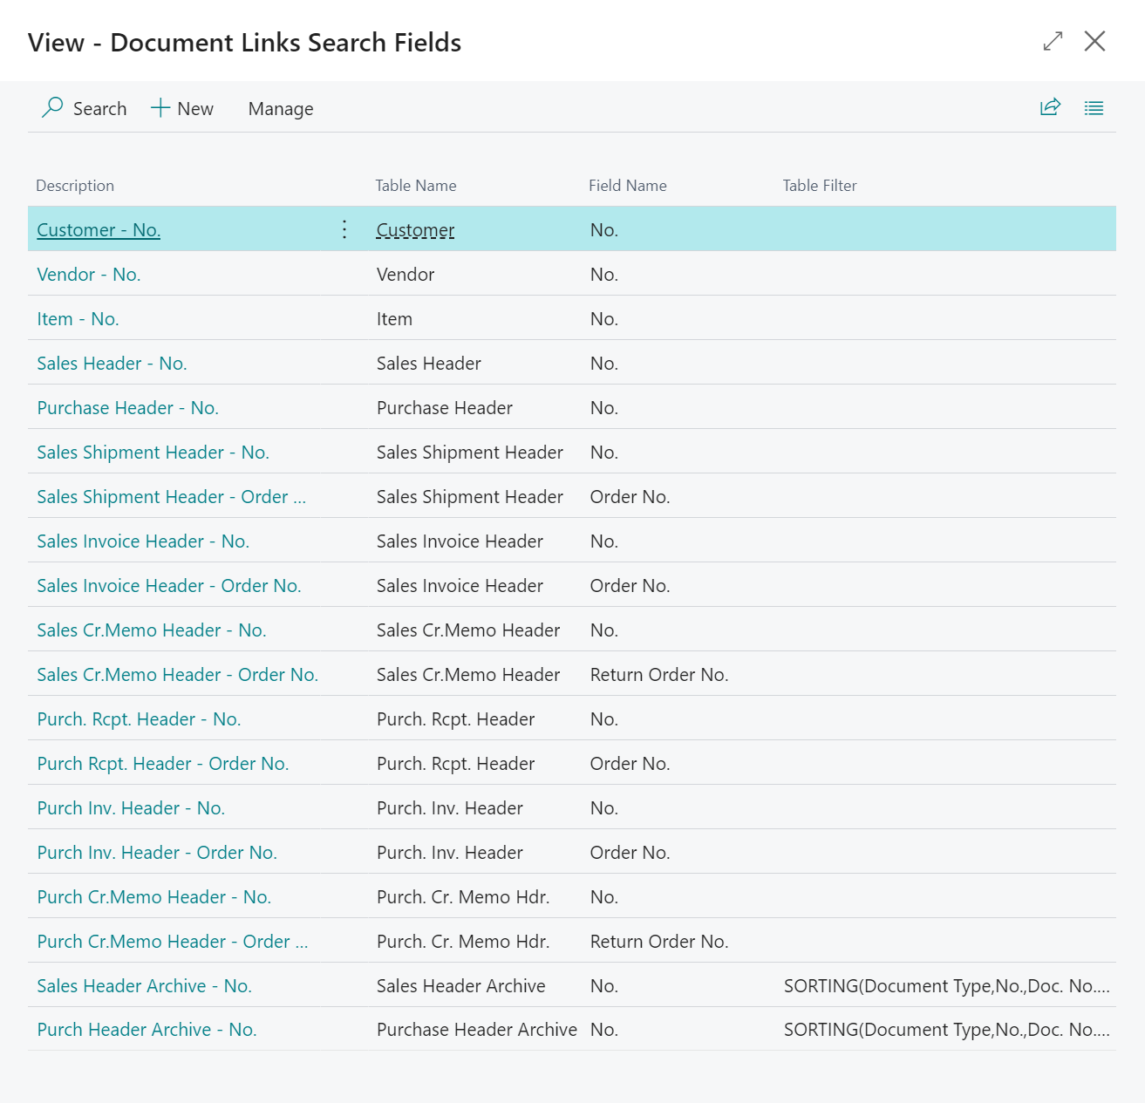1145x1103 pixels.
Task: Open the Sales Header - No. link
Action: pyautogui.click(x=112, y=364)
